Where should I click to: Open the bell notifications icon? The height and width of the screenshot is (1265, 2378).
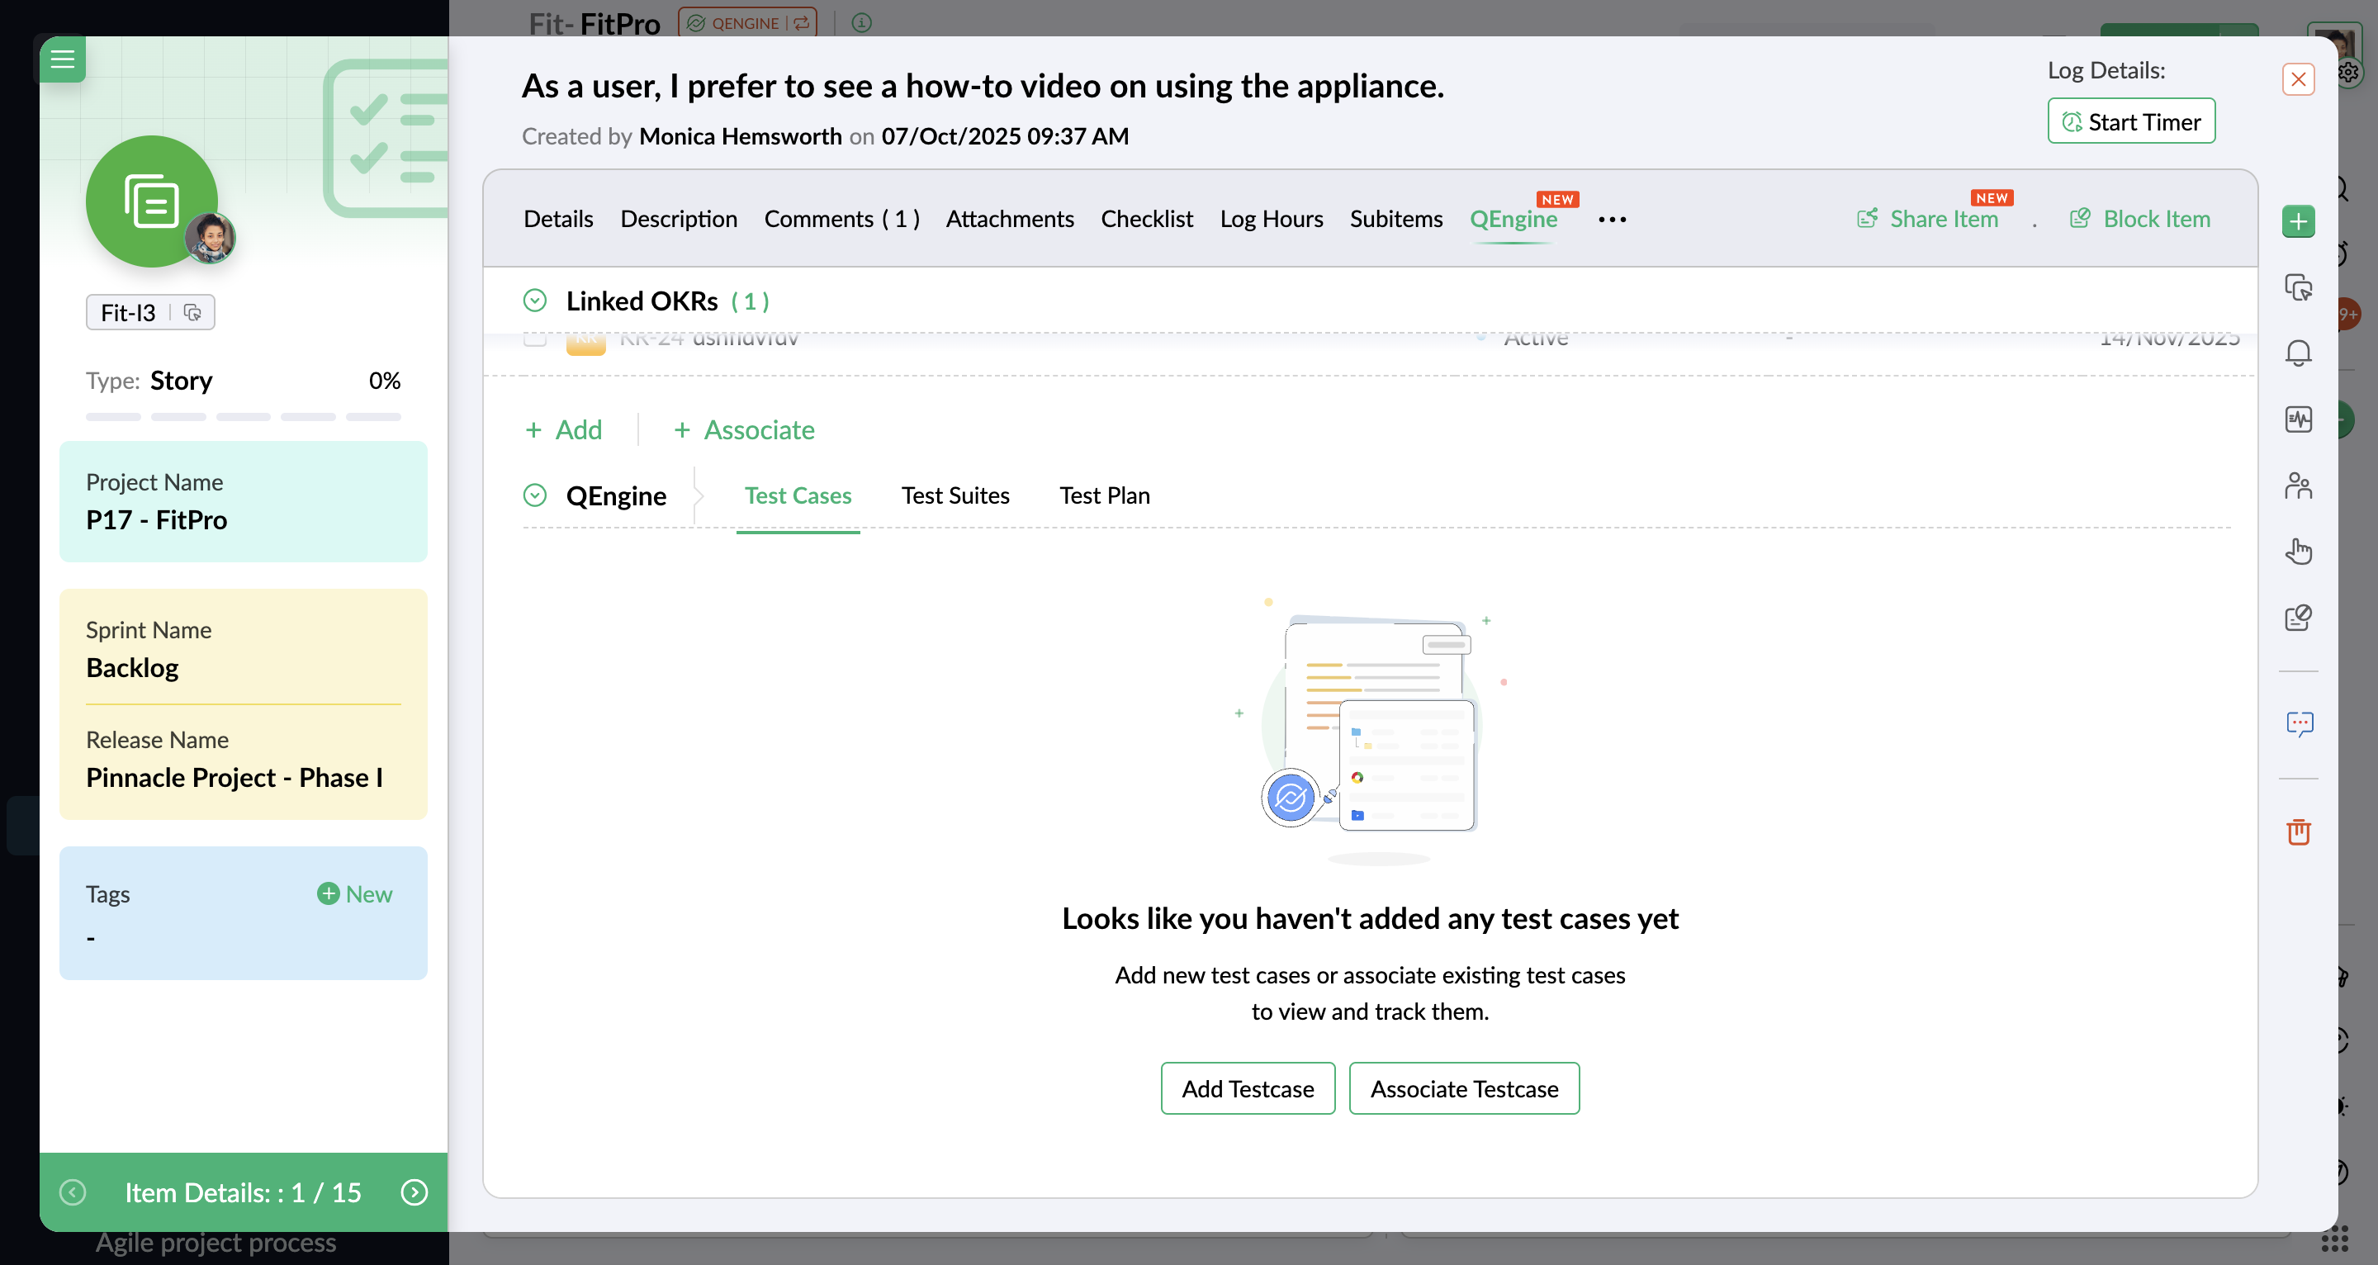pyautogui.click(x=2298, y=353)
